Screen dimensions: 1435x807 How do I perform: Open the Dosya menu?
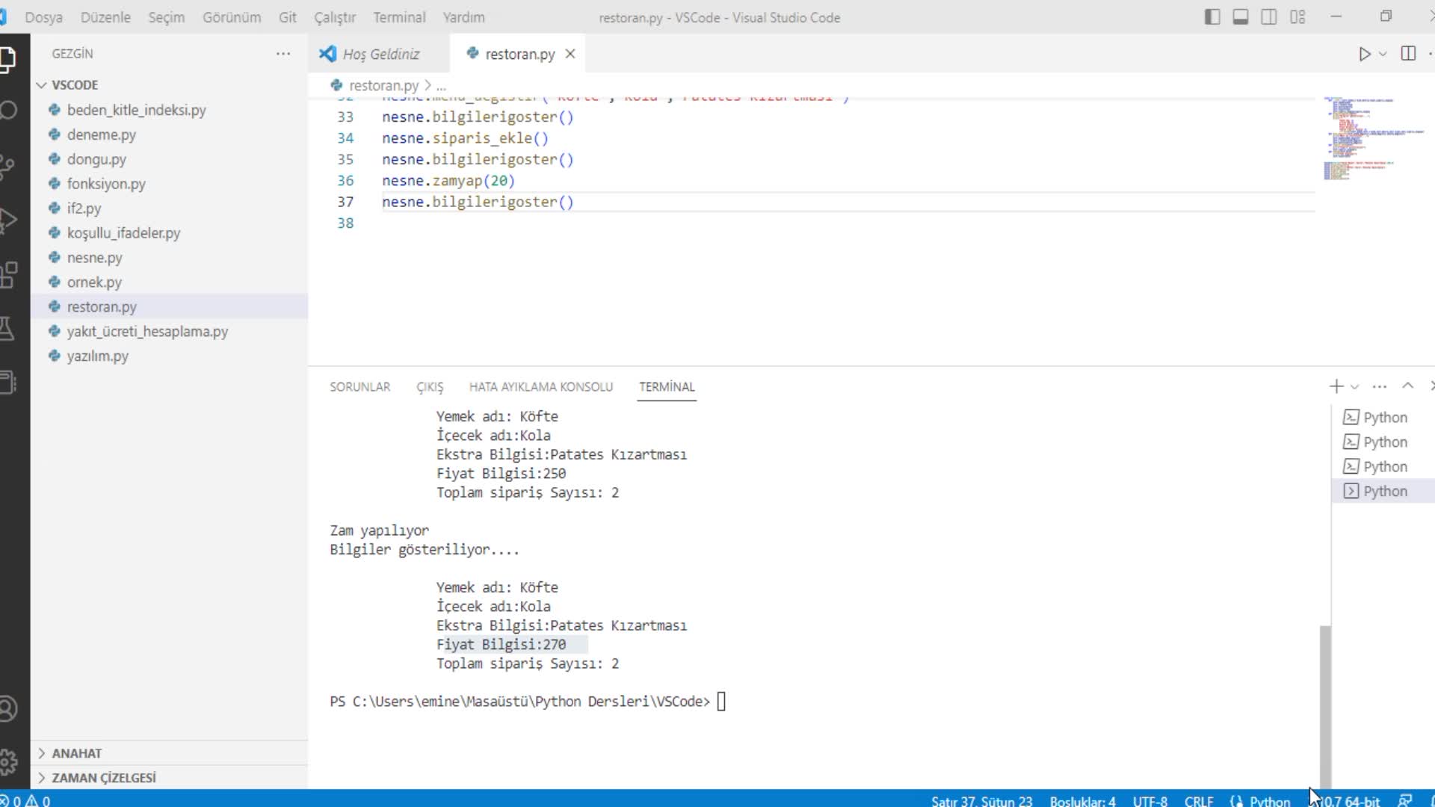tap(43, 17)
